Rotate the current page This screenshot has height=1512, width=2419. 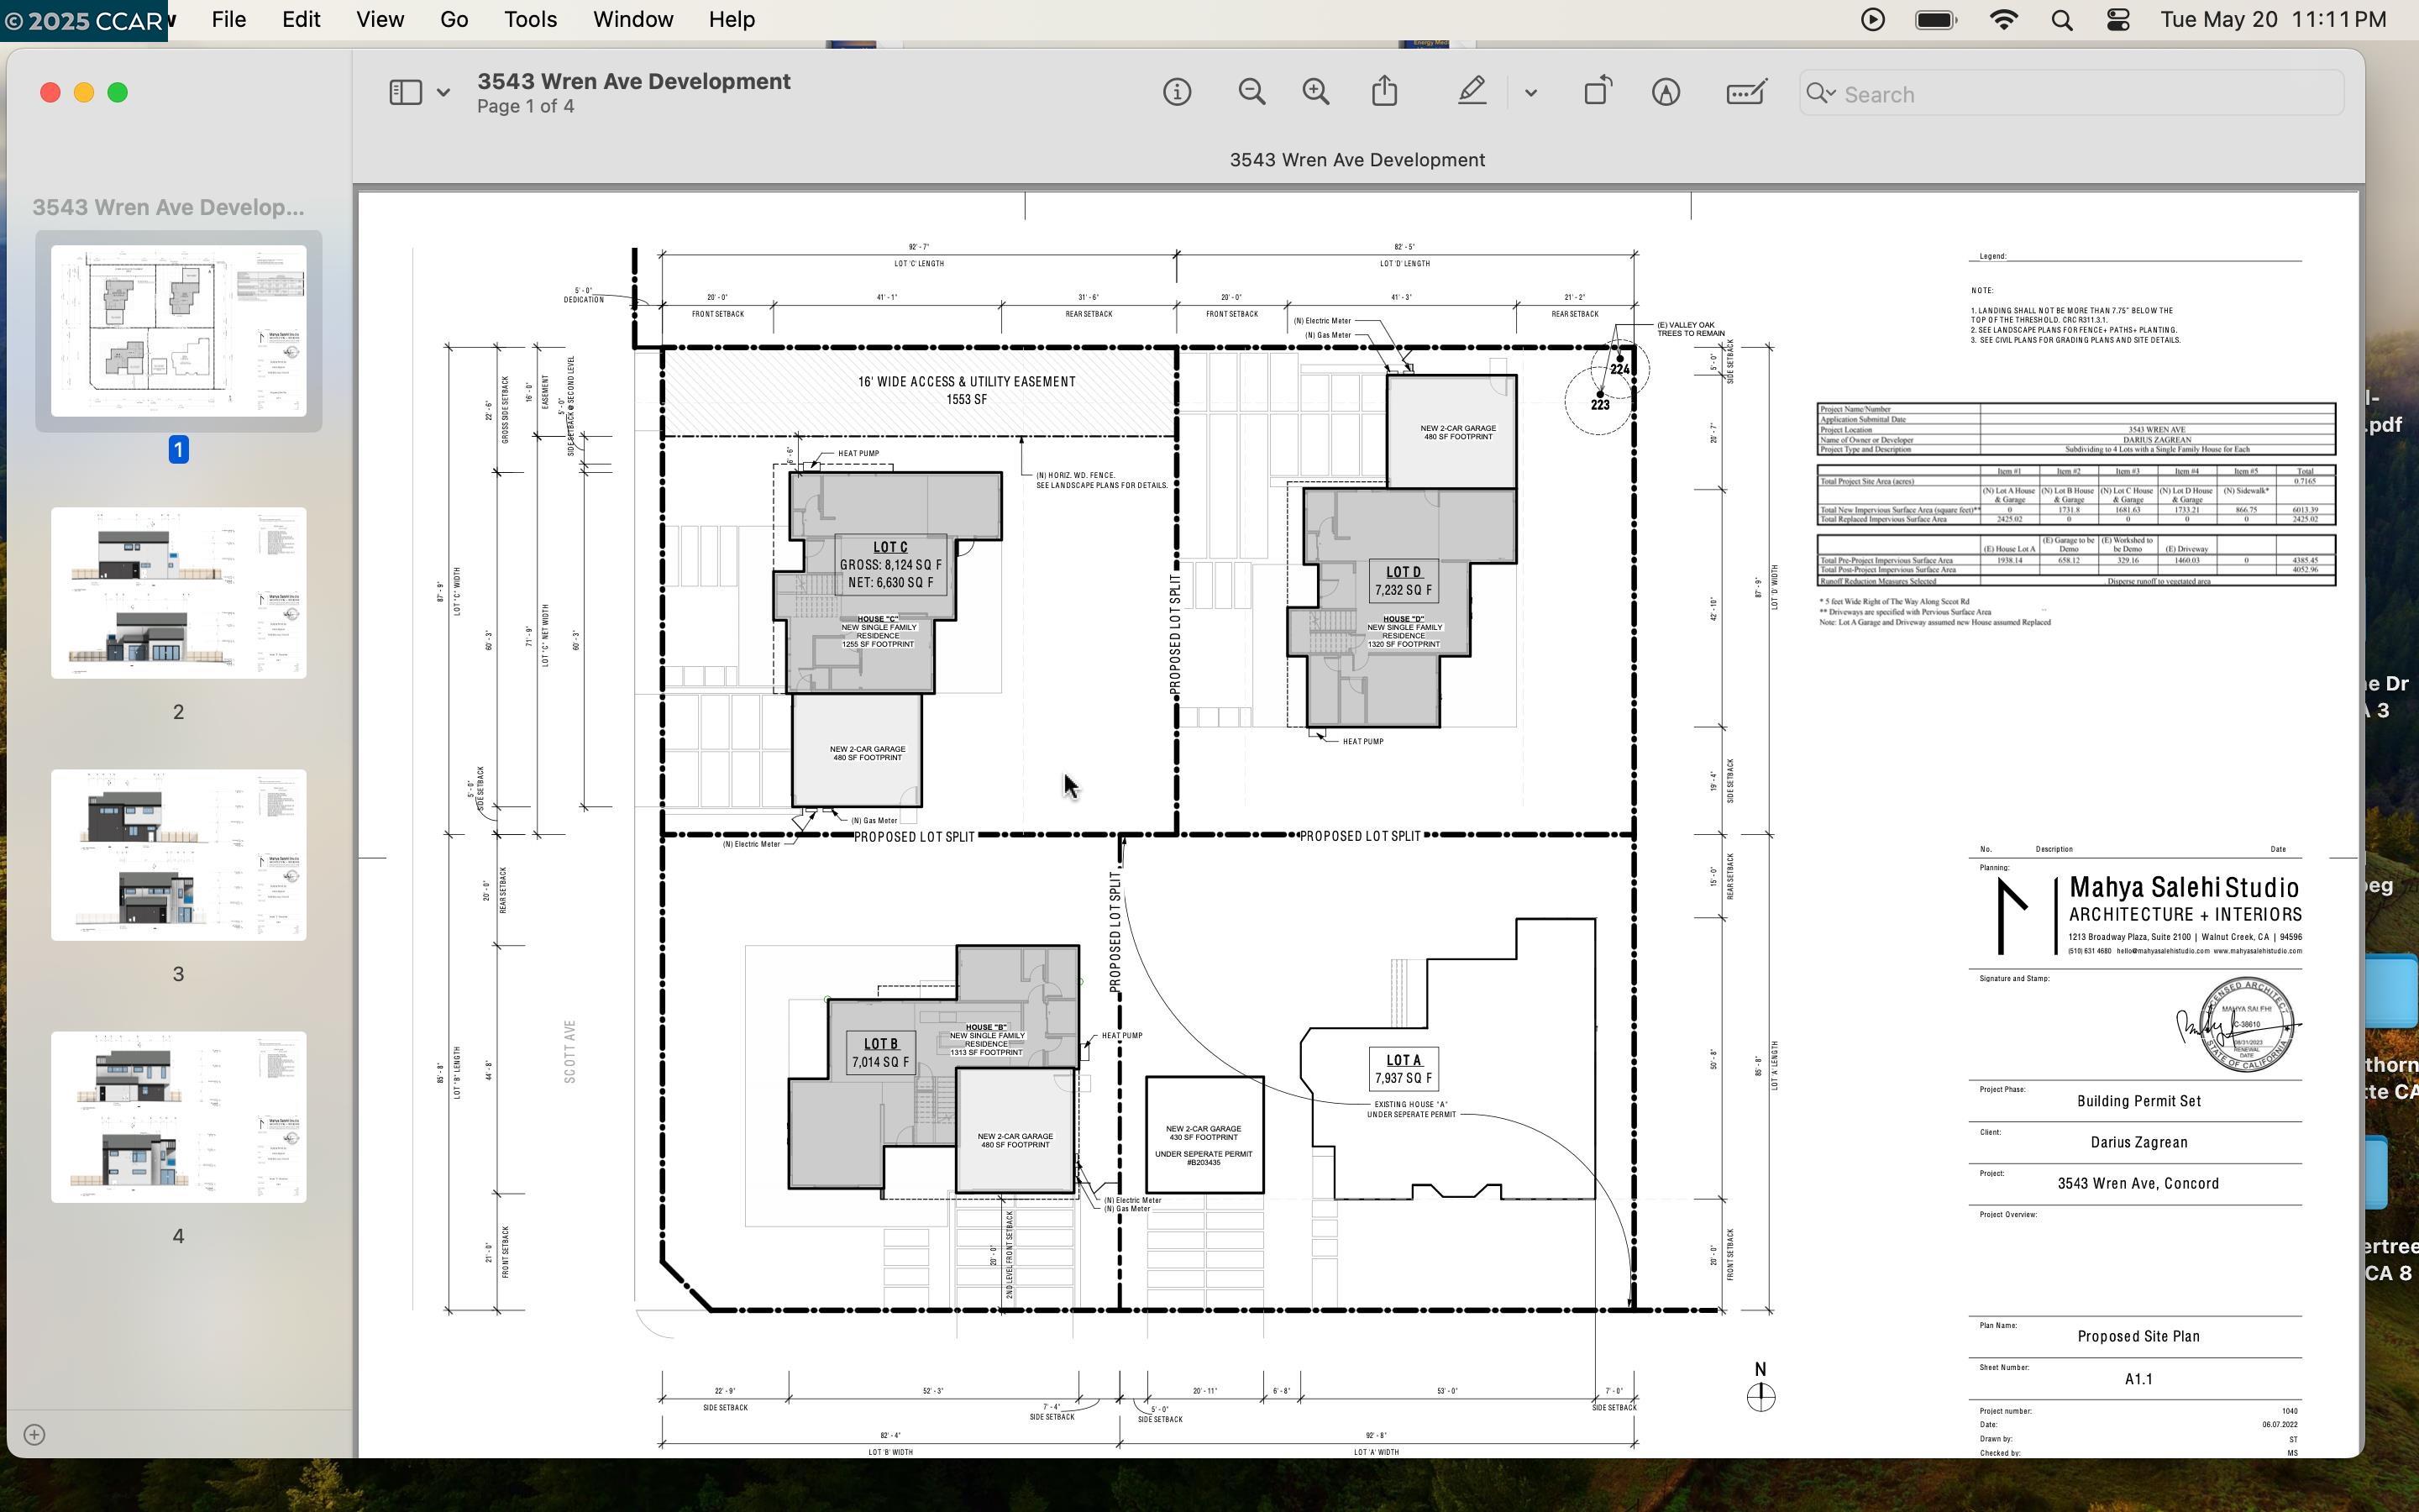tap(1595, 91)
